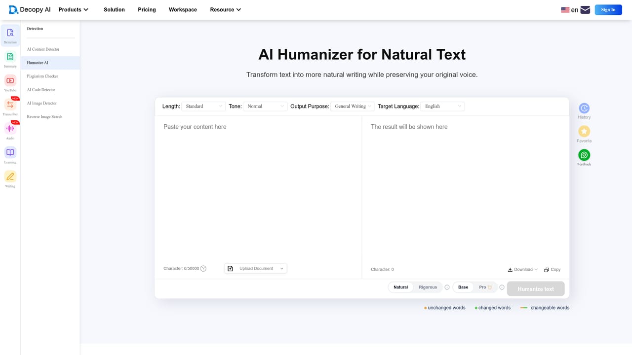Screen dimensions: 632x355
Task: Open the Resource menu
Action: tap(226, 9)
